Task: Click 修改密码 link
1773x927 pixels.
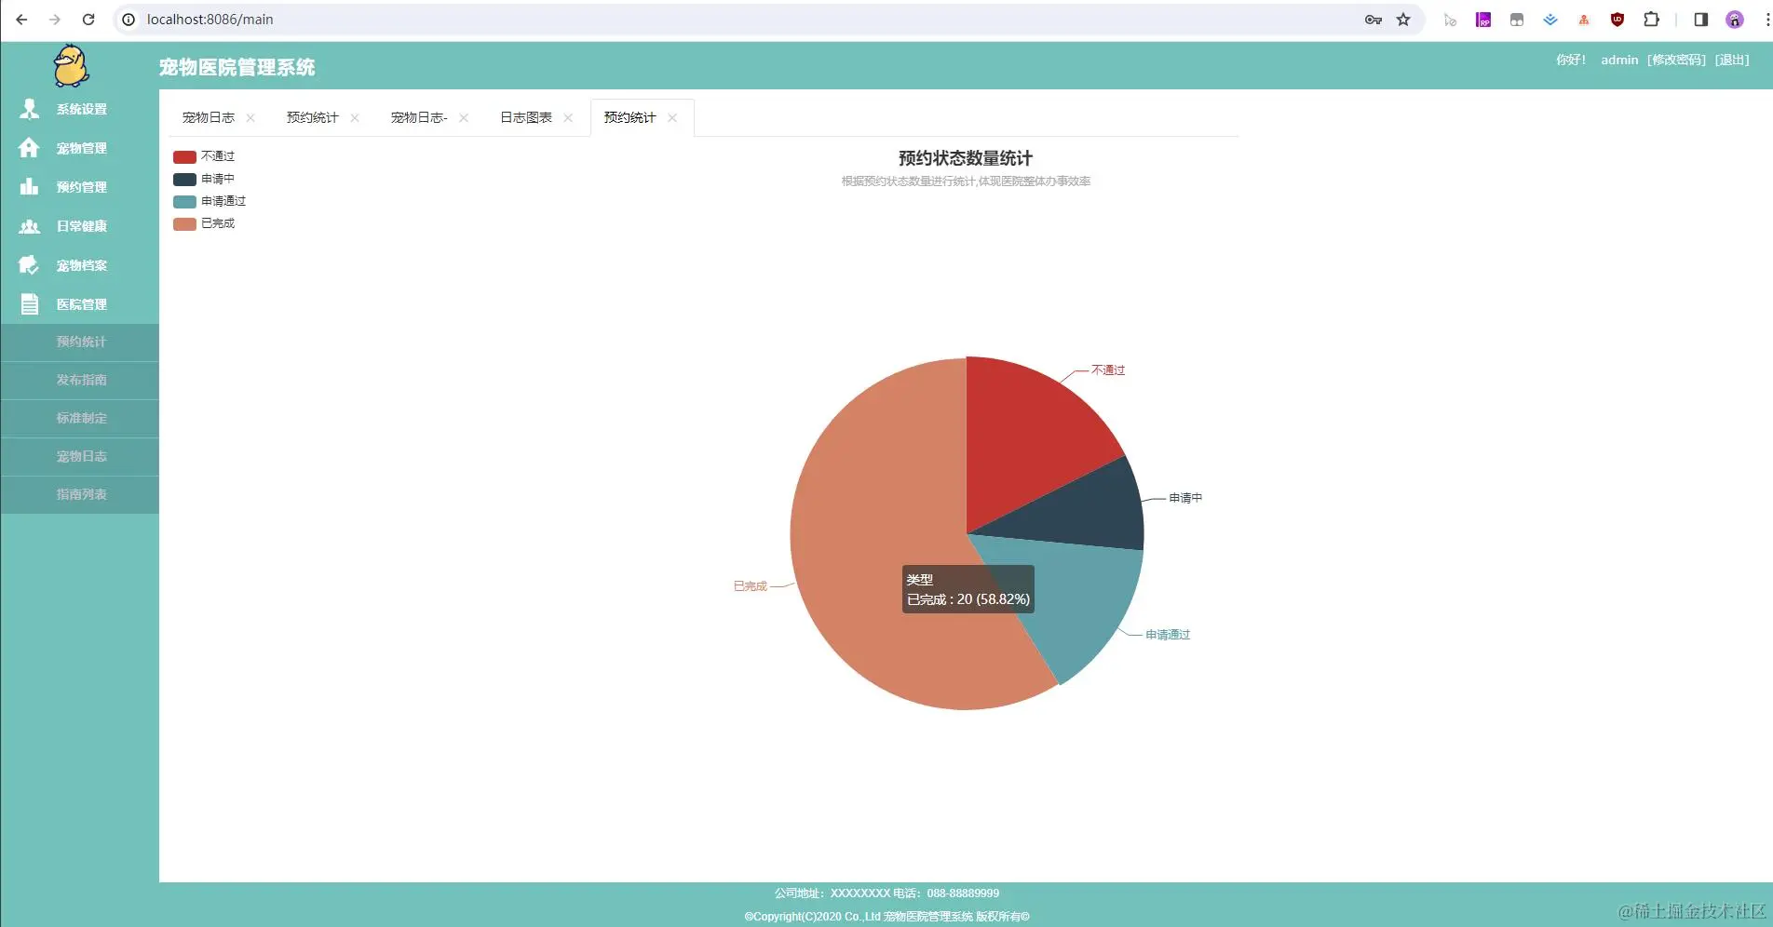Action: [x=1676, y=60]
